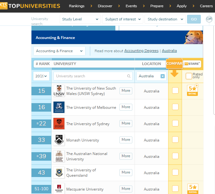
Task: Check compare box for UNSW Sydney
Action: coord(175,91)
